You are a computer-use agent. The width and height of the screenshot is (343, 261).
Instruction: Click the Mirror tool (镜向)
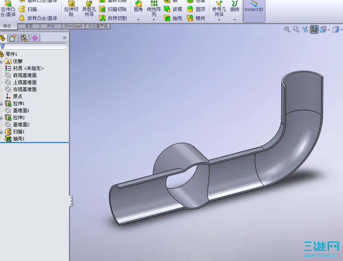click(196, 18)
